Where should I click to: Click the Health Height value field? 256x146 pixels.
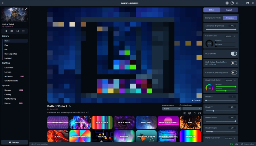(x=232, y=128)
